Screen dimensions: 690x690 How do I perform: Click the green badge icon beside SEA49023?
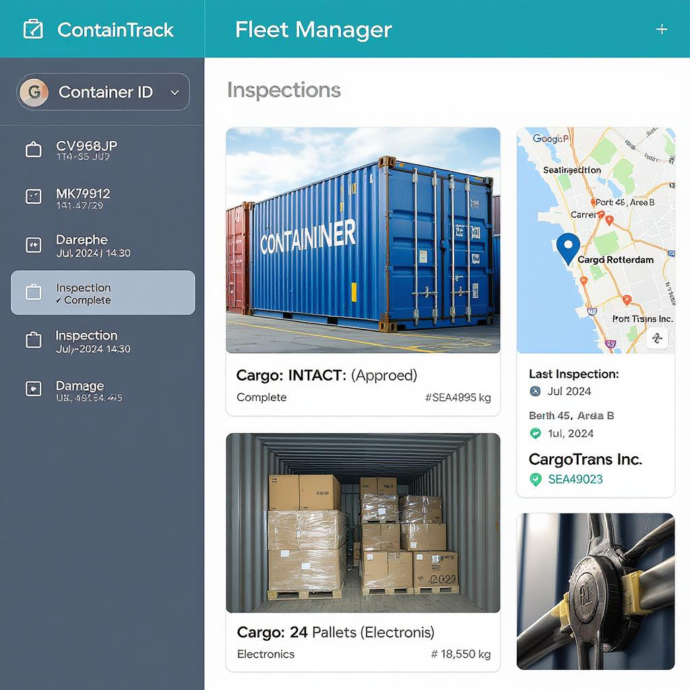(x=536, y=479)
